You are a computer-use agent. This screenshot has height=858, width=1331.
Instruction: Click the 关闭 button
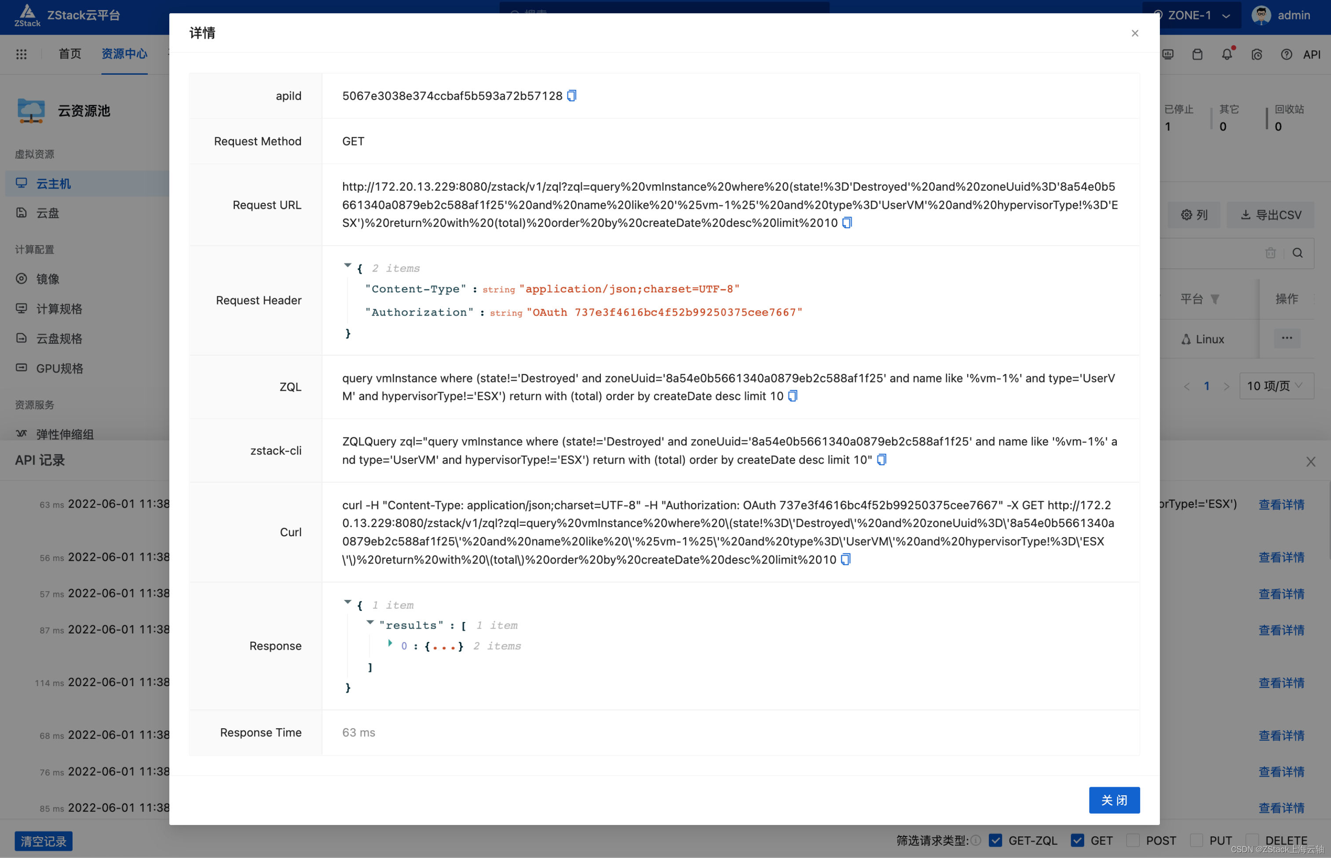click(x=1114, y=800)
